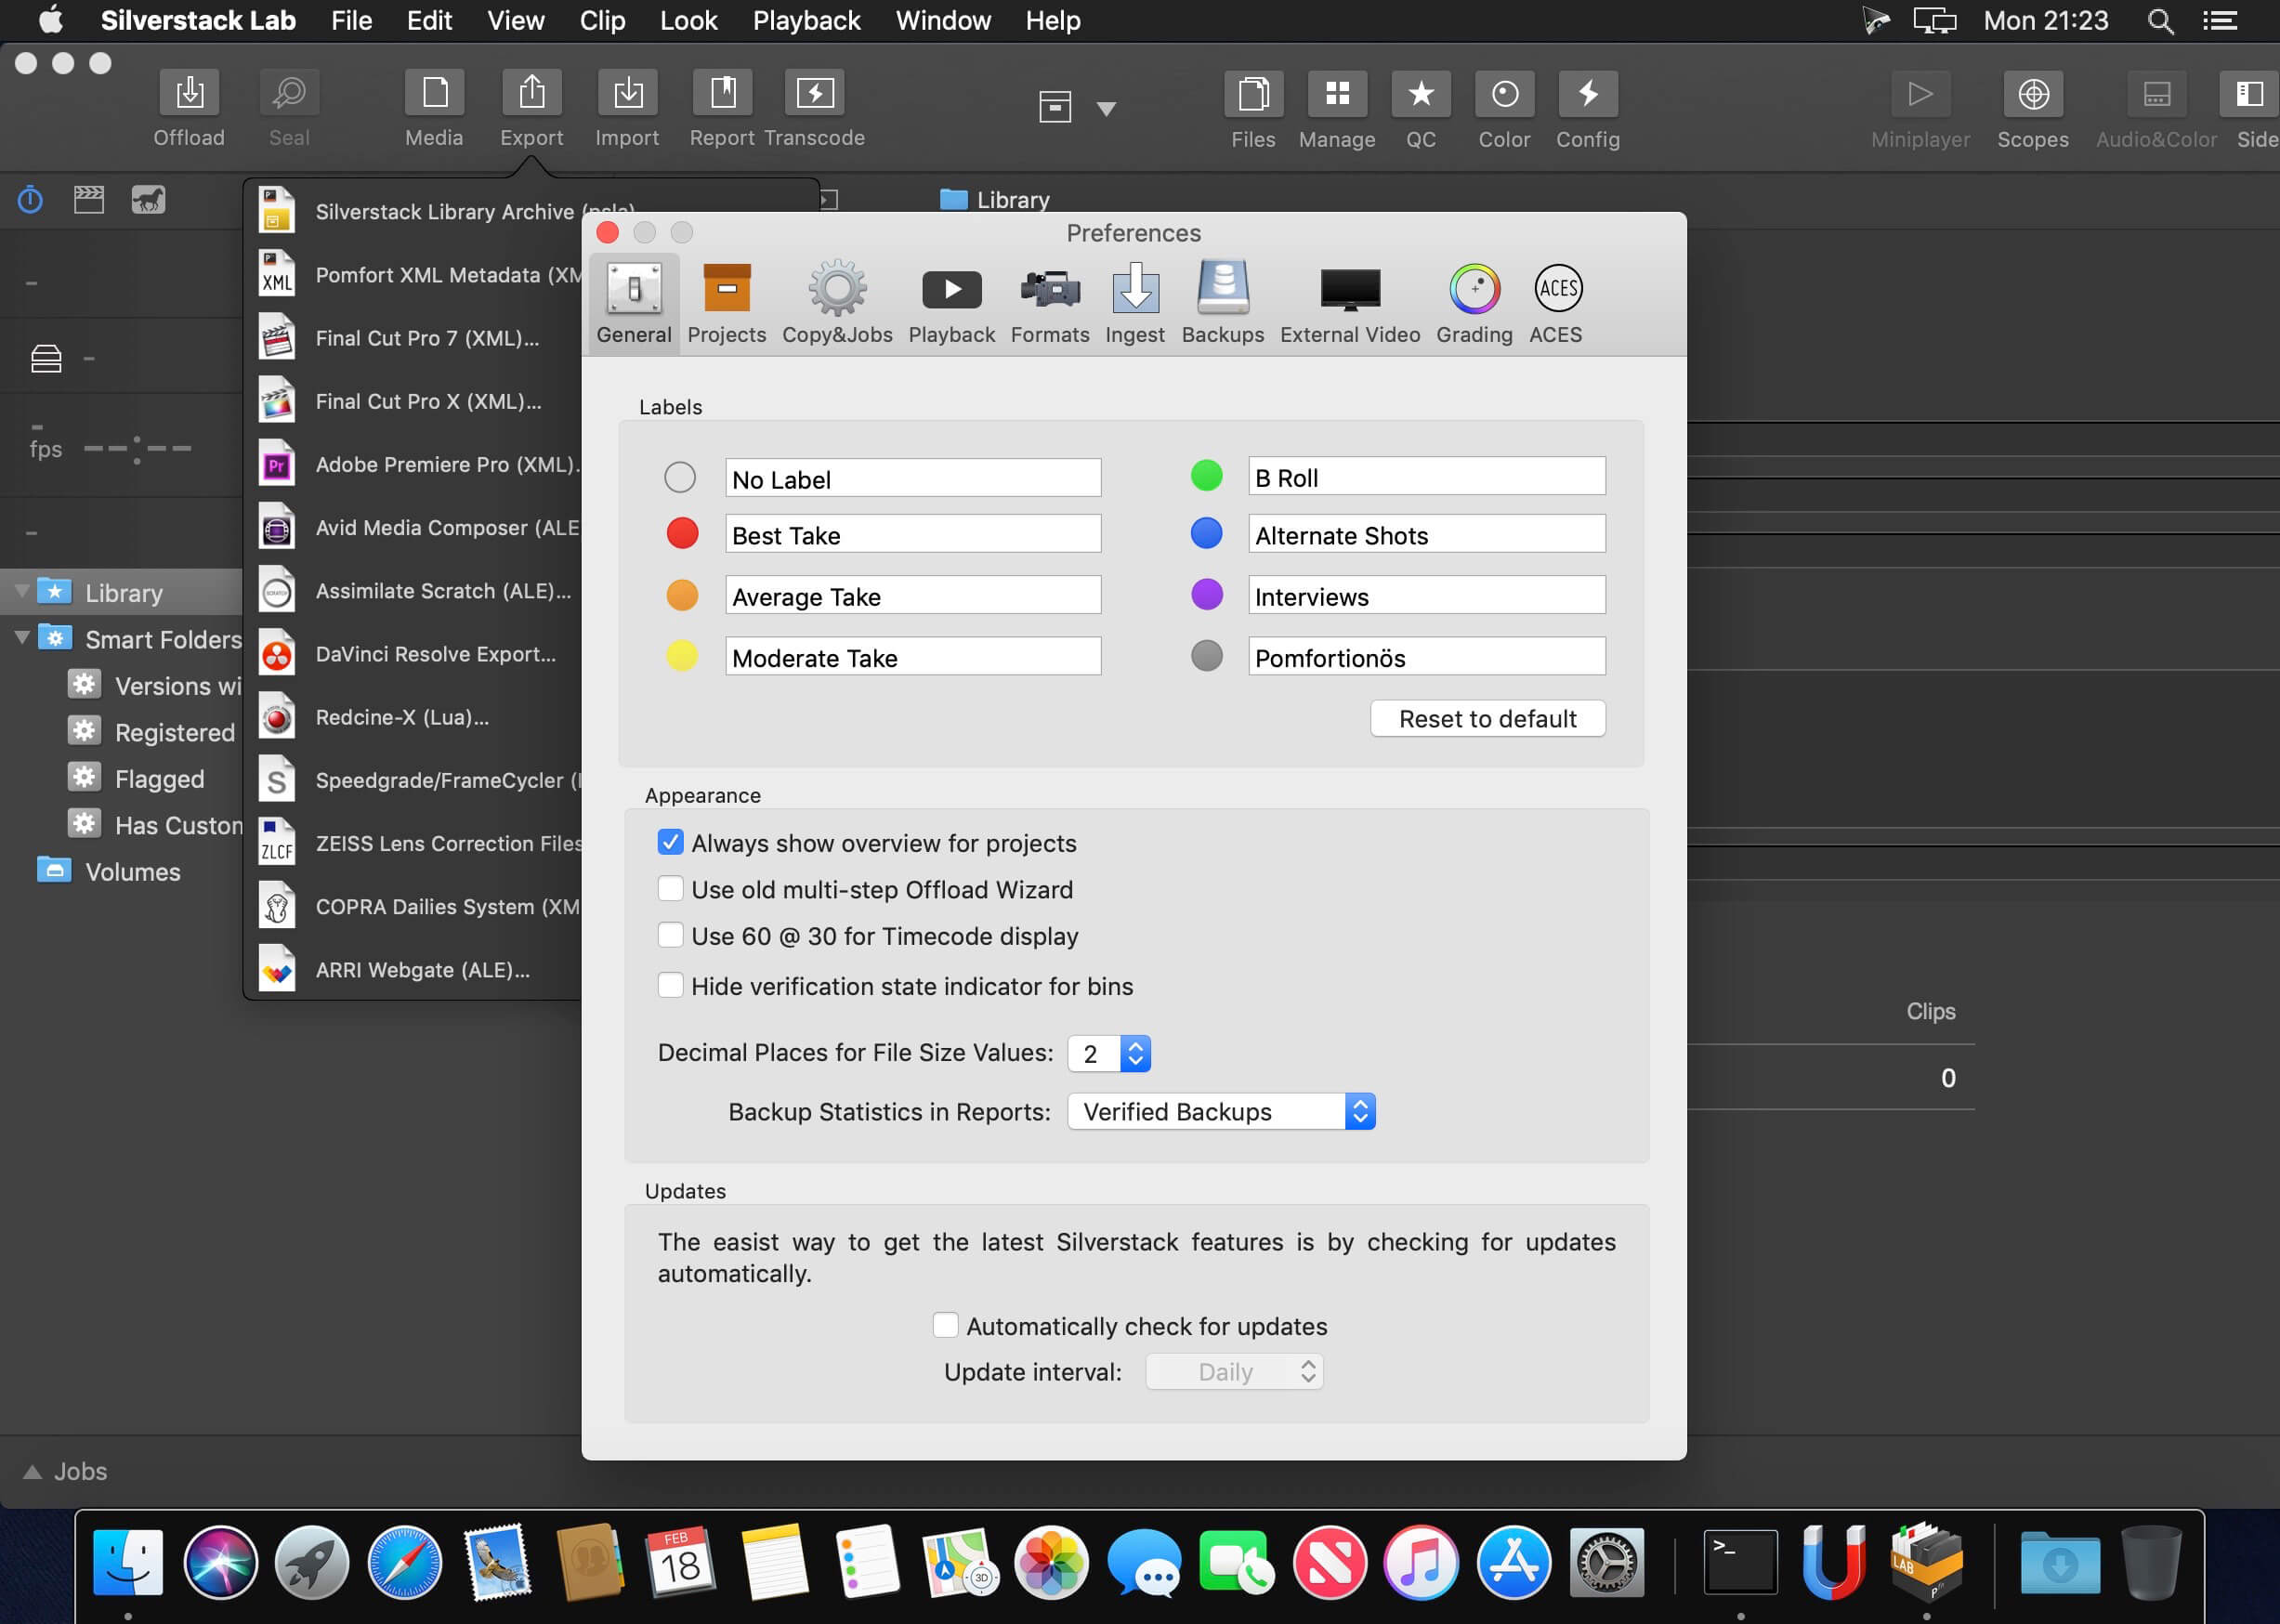Viewport: 2280px width, 1624px height.
Task: Click the Config lightning icon
Action: [x=1588, y=94]
